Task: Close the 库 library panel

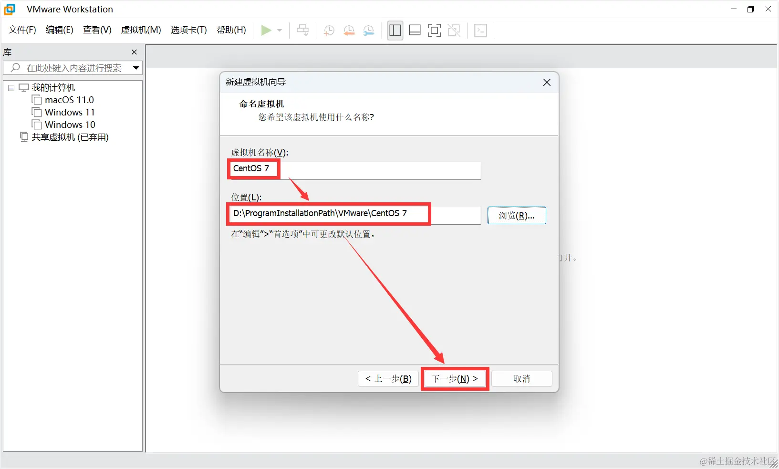Action: (x=135, y=52)
